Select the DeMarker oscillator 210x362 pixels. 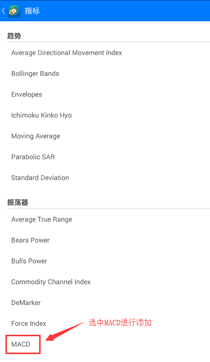tap(105, 303)
